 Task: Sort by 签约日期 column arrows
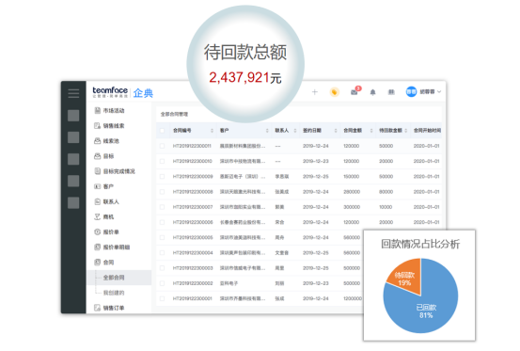pos(336,131)
